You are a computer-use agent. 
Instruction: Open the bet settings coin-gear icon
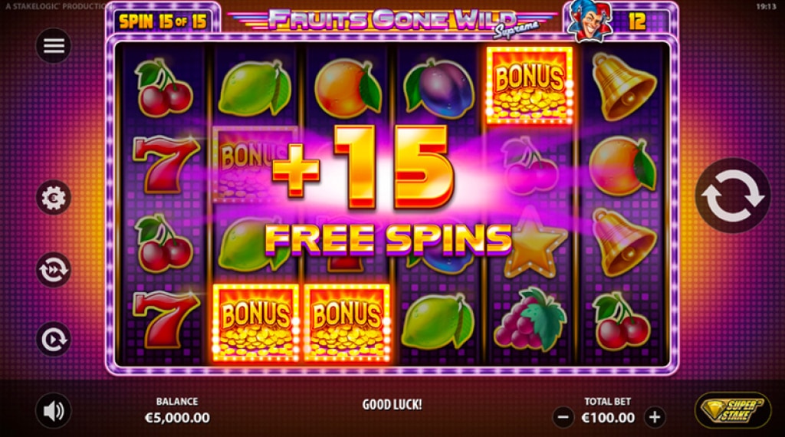coord(54,197)
